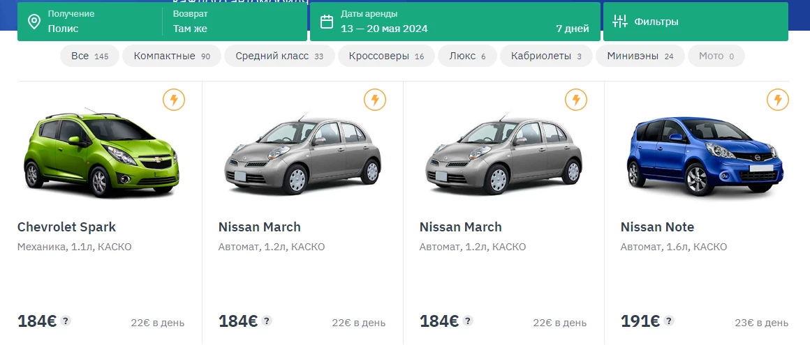
Task: Select the Компактные category tab
Action: tap(172, 56)
